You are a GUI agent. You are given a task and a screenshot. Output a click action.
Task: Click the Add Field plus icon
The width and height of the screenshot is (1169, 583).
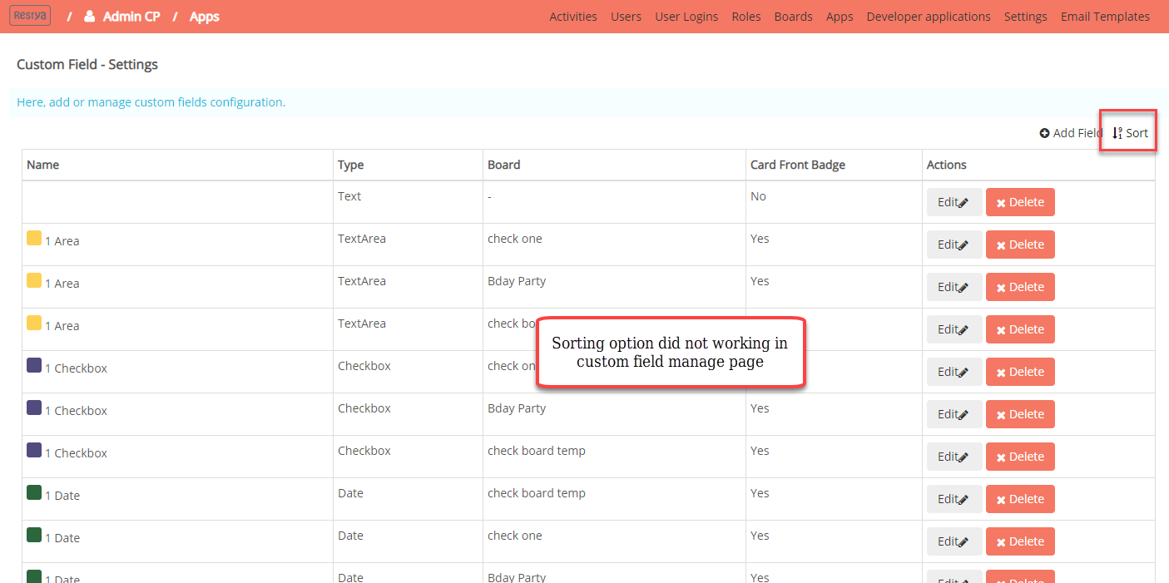[x=1046, y=132]
